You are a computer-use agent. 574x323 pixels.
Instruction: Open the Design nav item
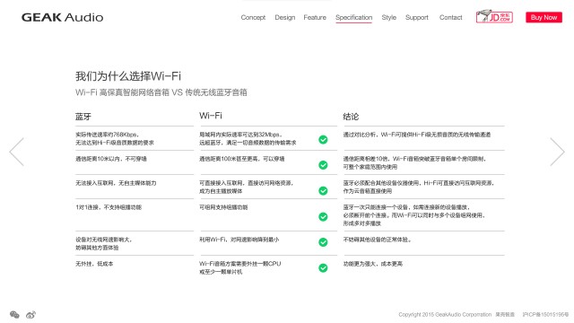pyautogui.click(x=285, y=17)
